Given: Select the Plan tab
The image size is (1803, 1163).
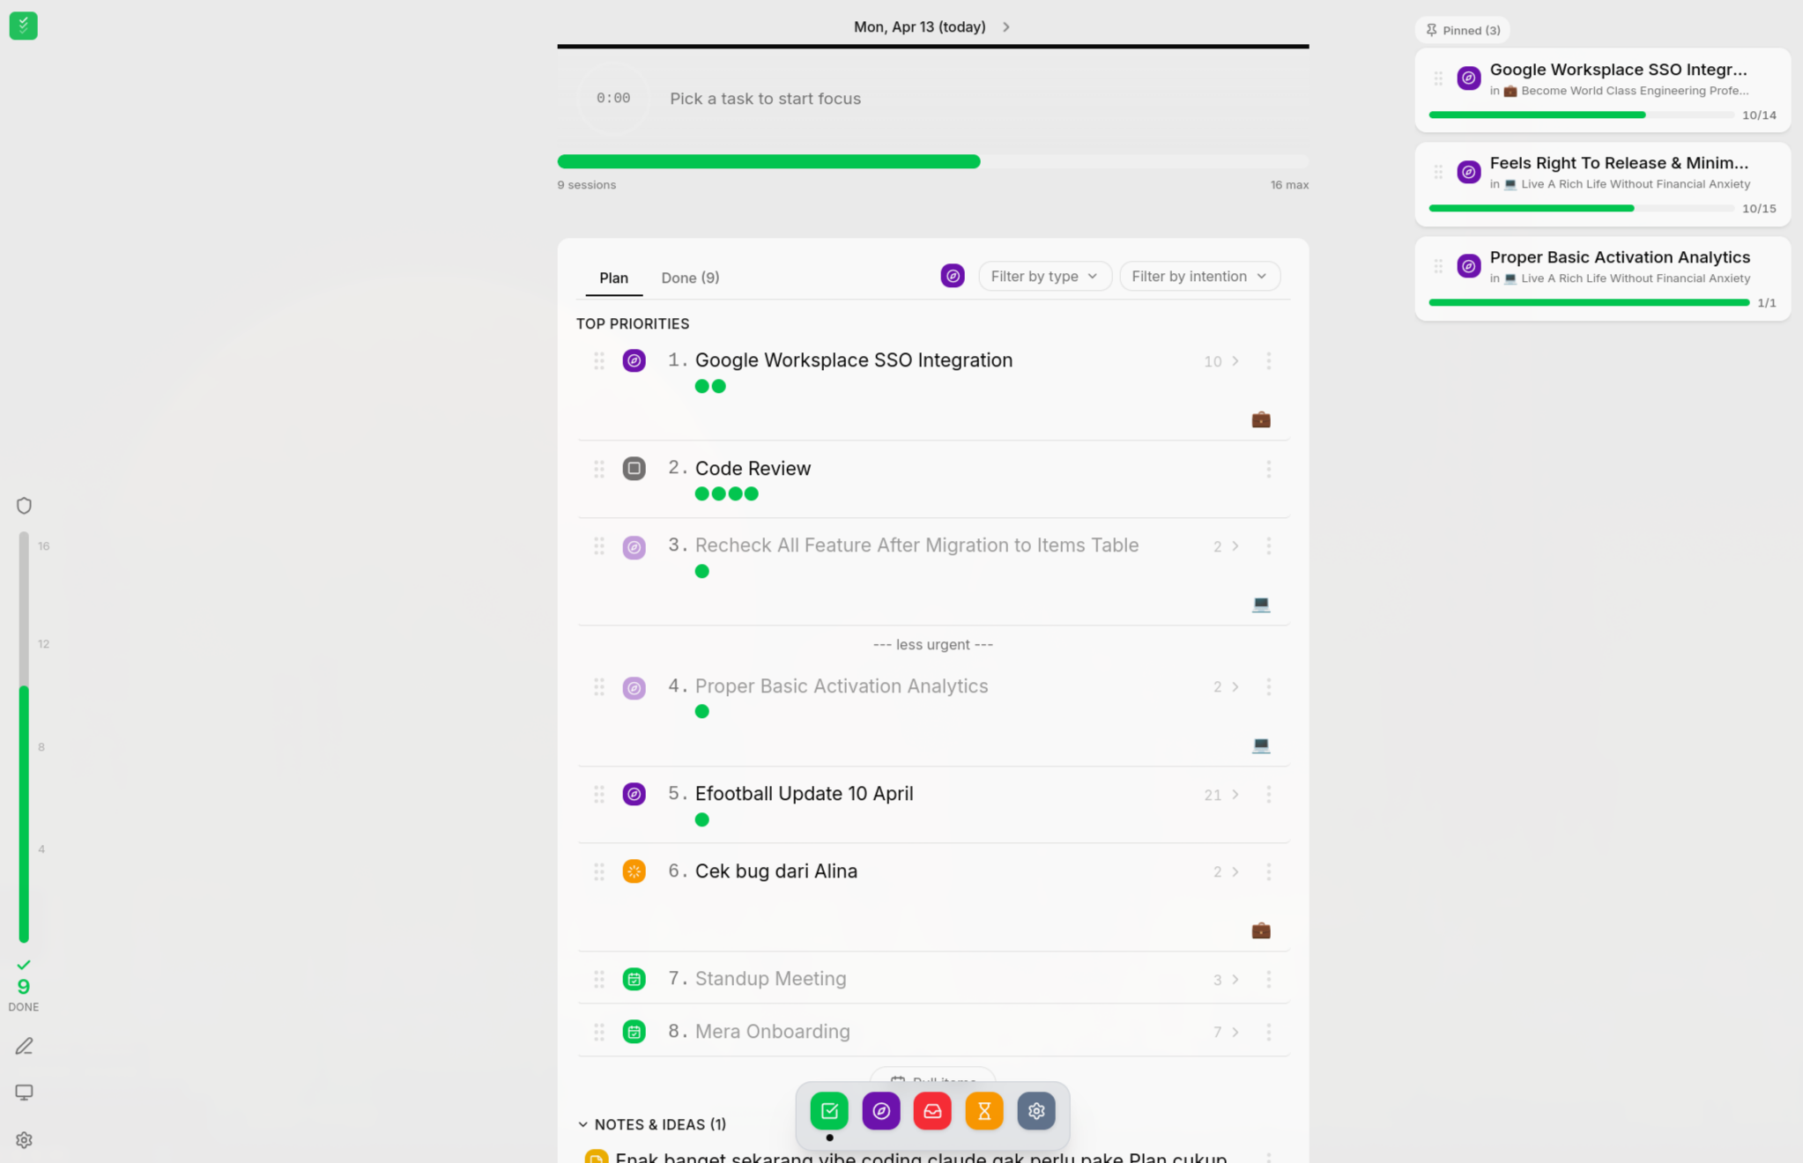Looking at the screenshot, I should point(613,278).
